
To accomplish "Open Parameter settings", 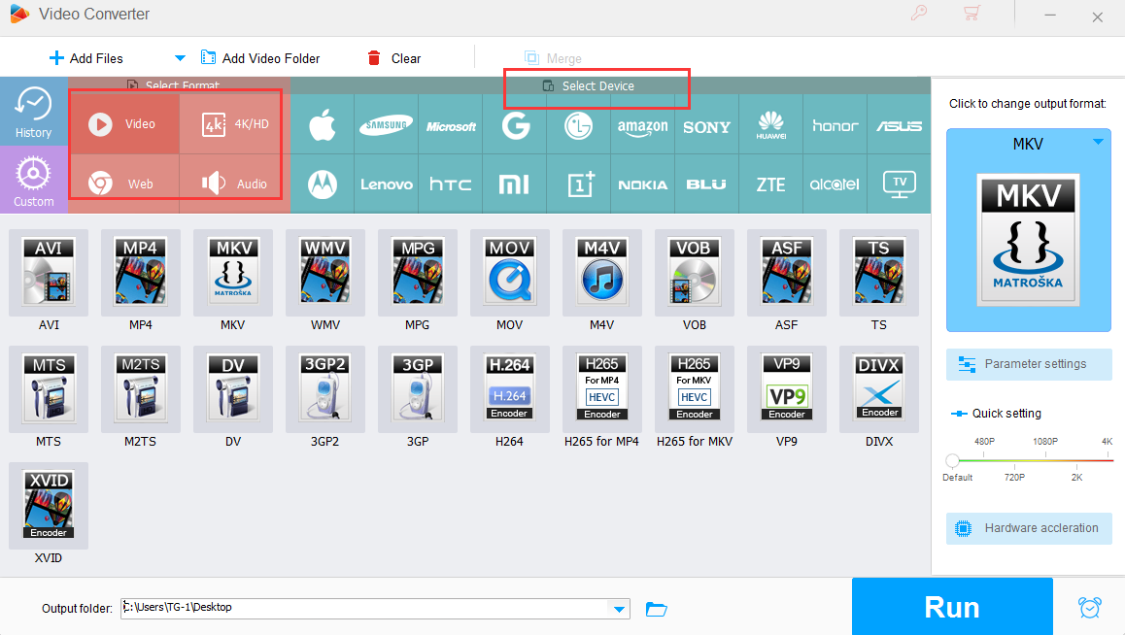I will pos(1029,364).
